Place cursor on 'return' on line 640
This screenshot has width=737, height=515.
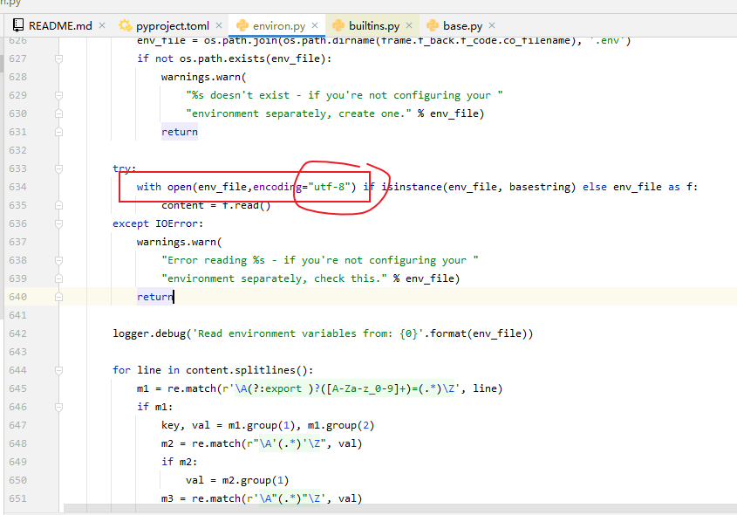click(x=155, y=298)
